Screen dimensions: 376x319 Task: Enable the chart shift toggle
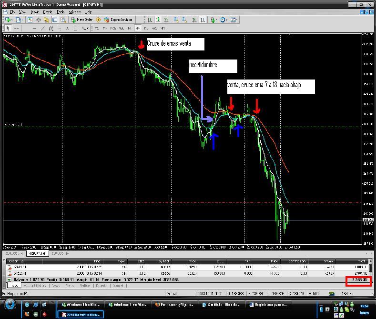(x=193, y=20)
